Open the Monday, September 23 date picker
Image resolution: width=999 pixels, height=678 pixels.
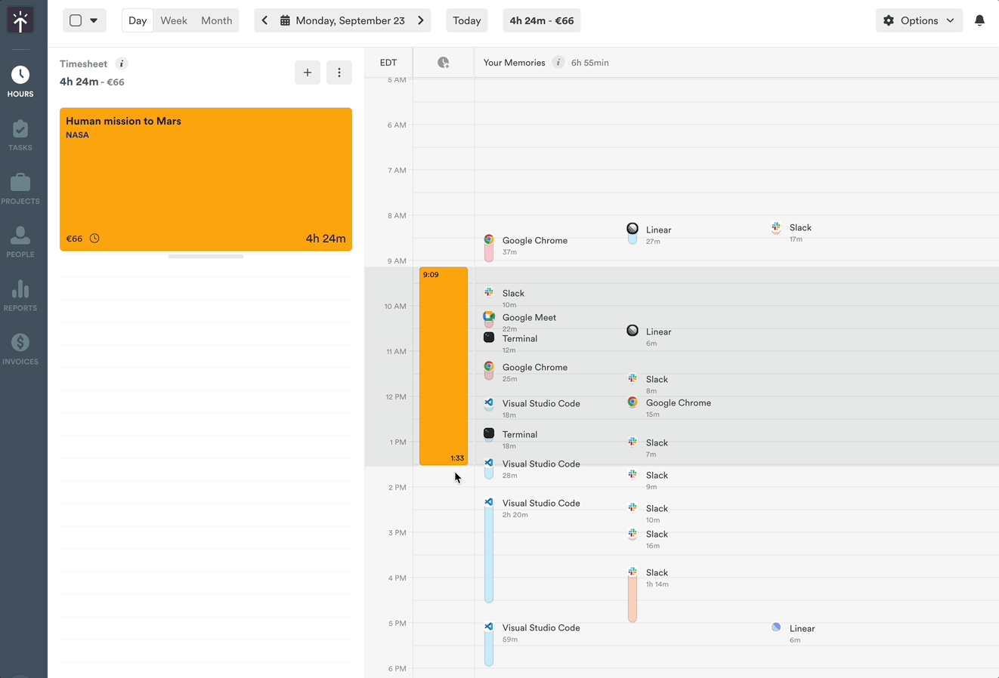[342, 20]
